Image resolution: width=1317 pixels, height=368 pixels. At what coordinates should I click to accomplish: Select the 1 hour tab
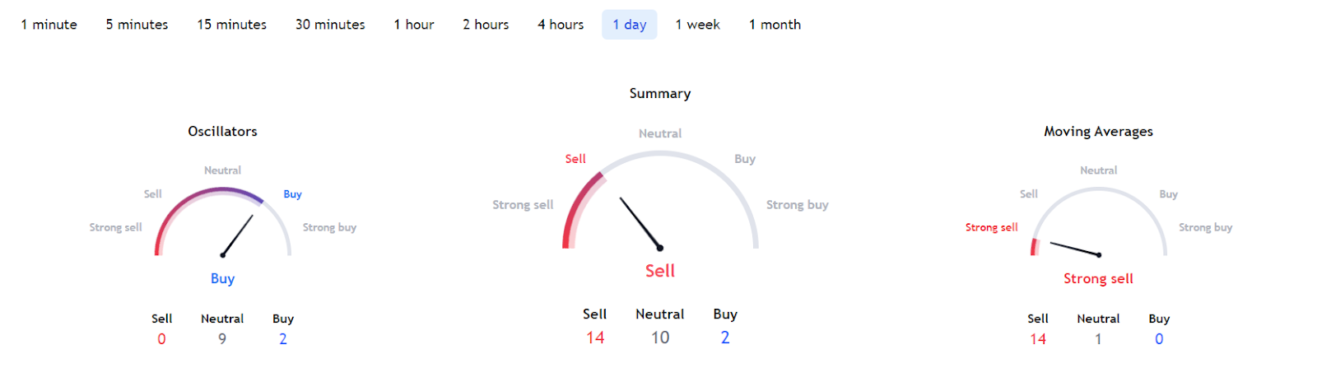pyautogui.click(x=413, y=25)
